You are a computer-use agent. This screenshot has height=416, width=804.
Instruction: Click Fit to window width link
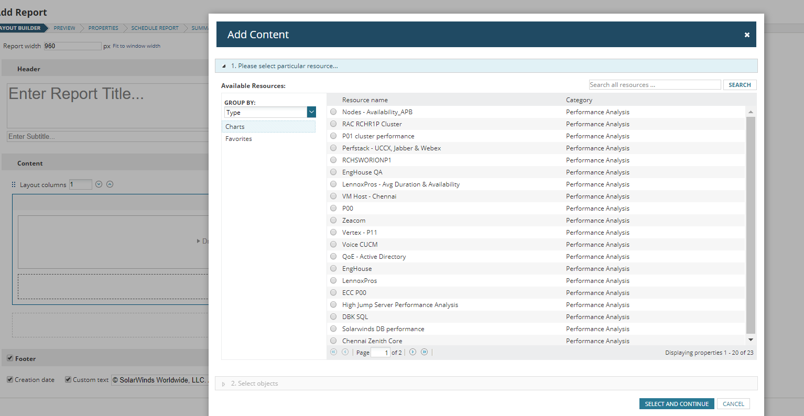click(137, 46)
